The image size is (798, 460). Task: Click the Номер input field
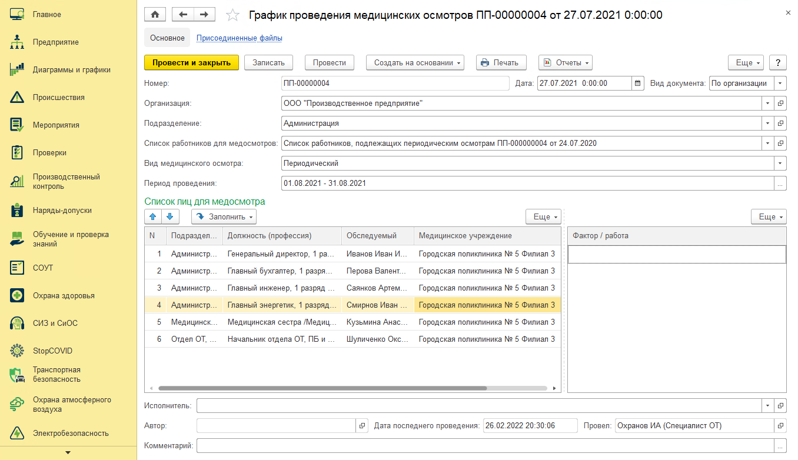[x=395, y=84]
